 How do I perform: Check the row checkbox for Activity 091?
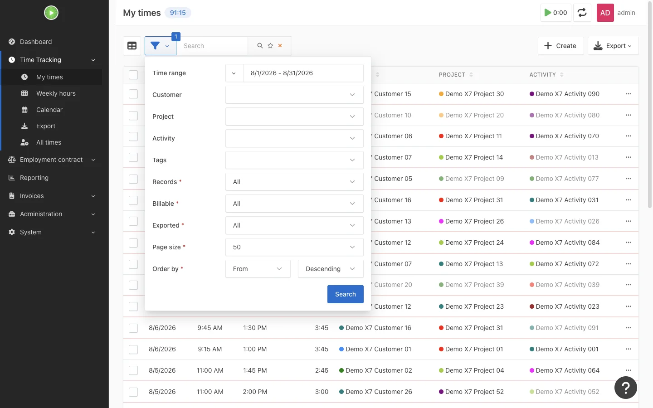(x=133, y=328)
